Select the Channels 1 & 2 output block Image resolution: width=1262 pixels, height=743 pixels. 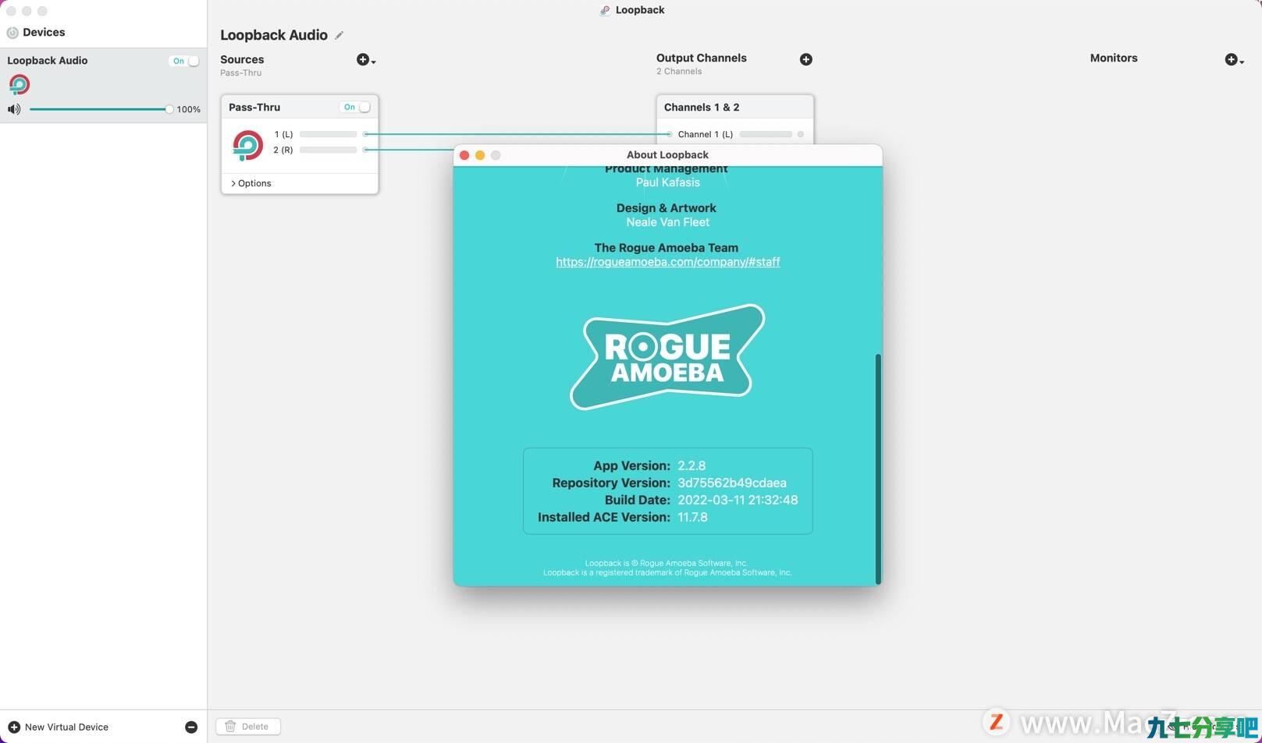click(735, 108)
